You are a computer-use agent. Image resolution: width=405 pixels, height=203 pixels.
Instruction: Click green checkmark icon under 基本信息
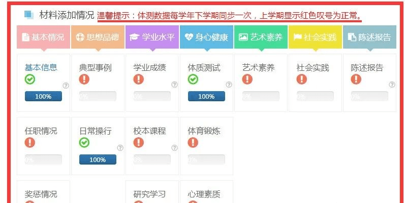[x=30, y=79]
